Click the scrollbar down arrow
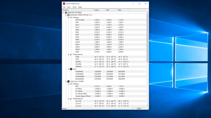 tap(147, 106)
